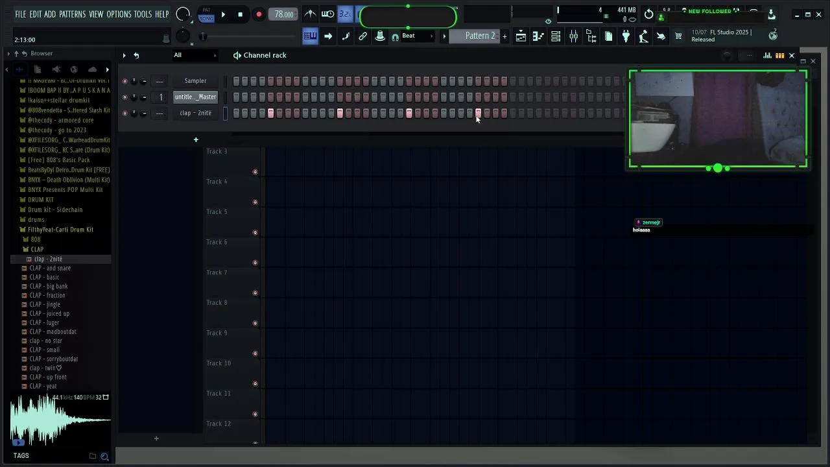This screenshot has height=467, width=830.
Task: Click the channel rack undo arrow icon
Action: coord(136,56)
